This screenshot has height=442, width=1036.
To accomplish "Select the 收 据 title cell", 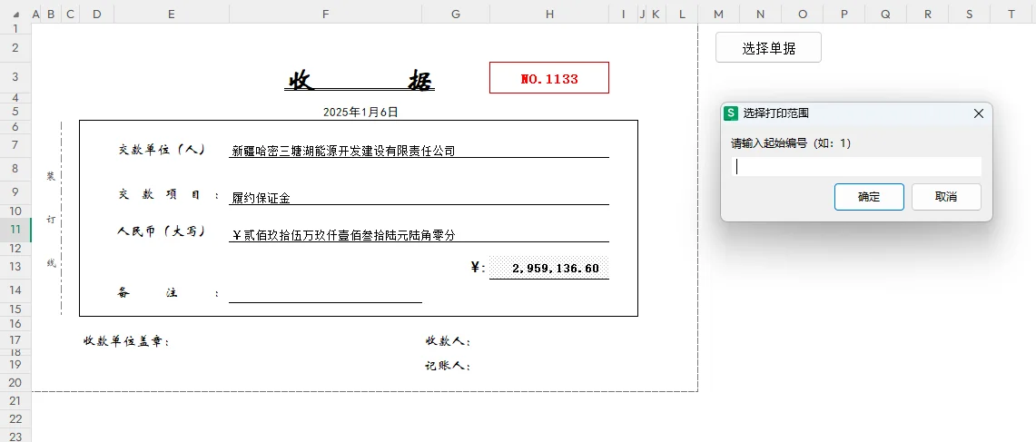I will click(360, 81).
